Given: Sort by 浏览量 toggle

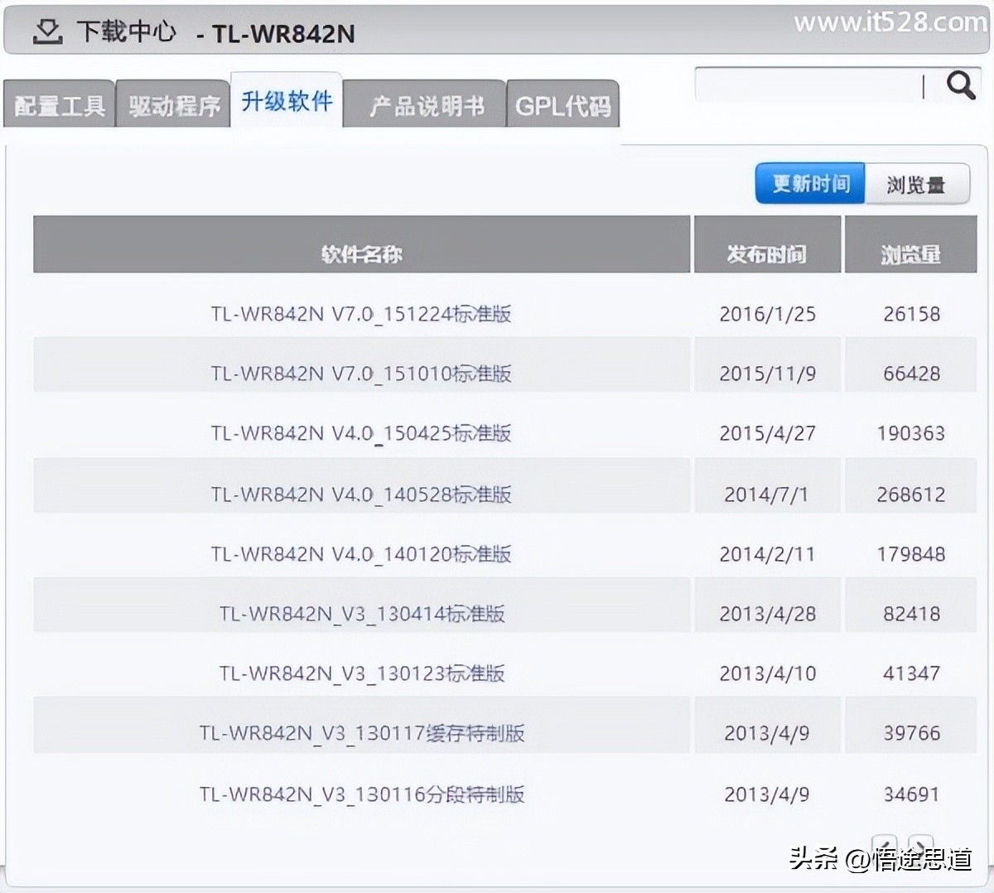Looking at the screenshot, I should click(x=916, y=183).
